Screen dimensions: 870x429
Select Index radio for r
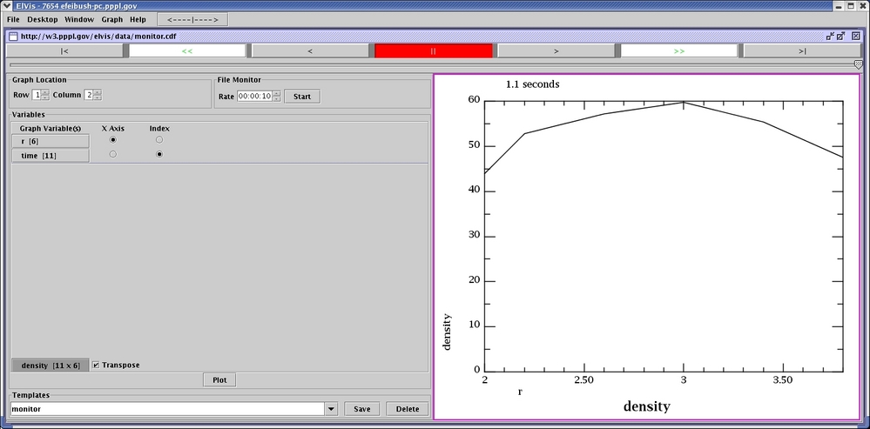159,140
